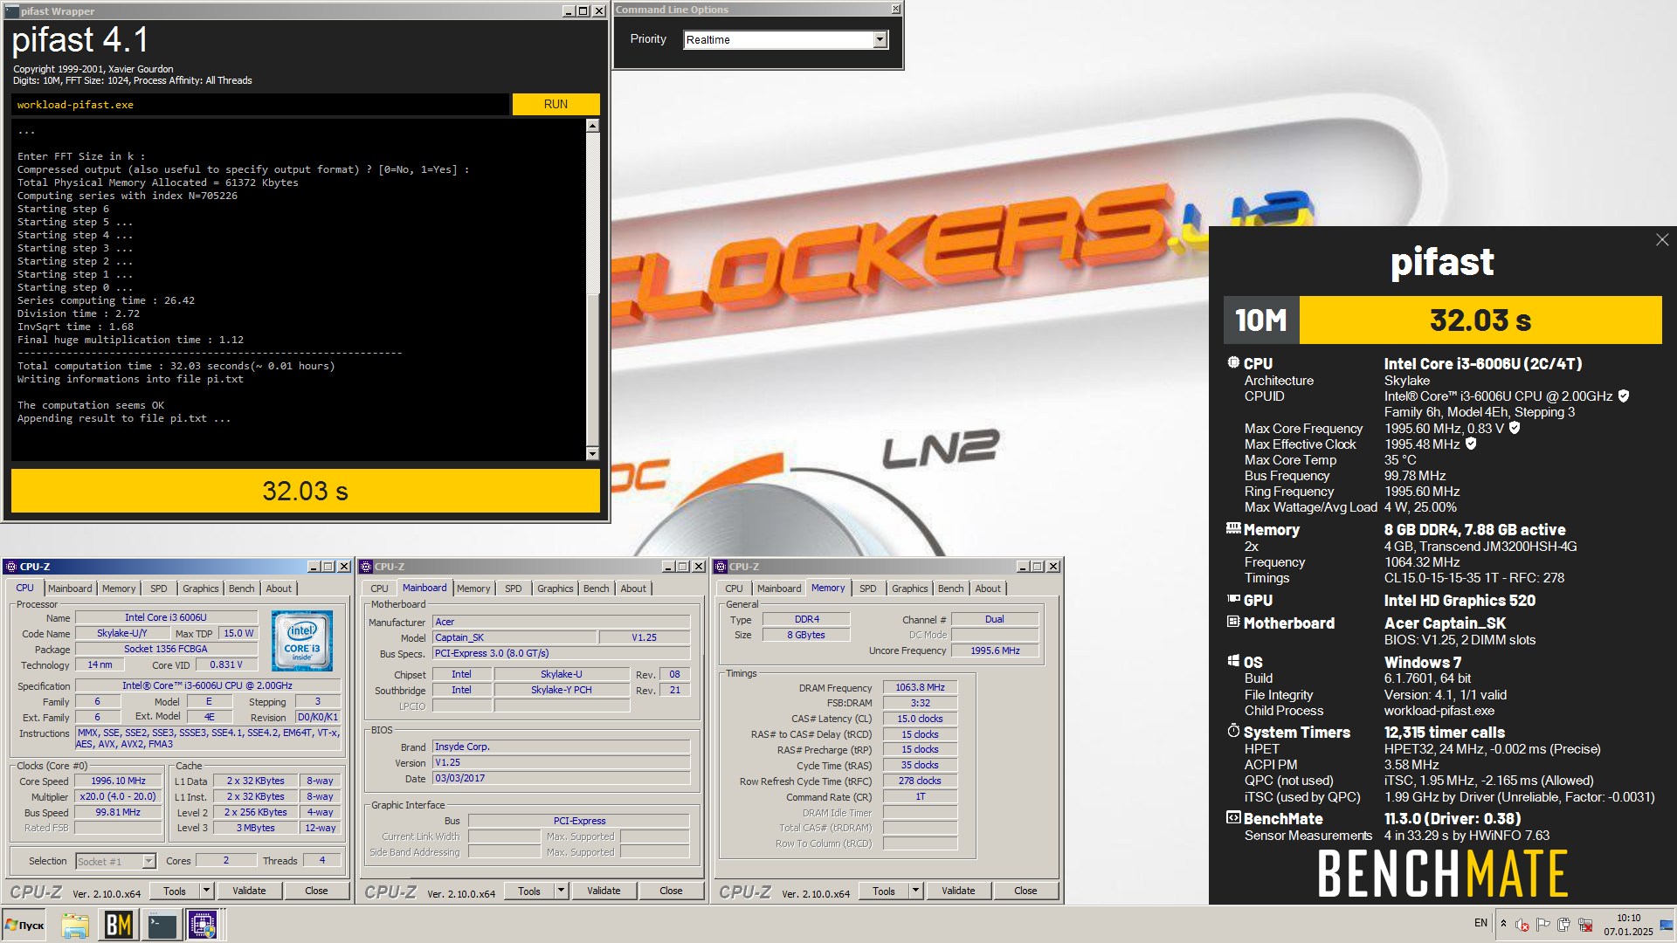Screen dimensions: 1677x943
Task: Click the 1996.10 MHz Core Speed value
Action: [118, 781]
